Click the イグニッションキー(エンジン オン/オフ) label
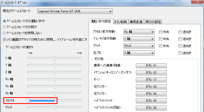 click(x=113, y=72)
